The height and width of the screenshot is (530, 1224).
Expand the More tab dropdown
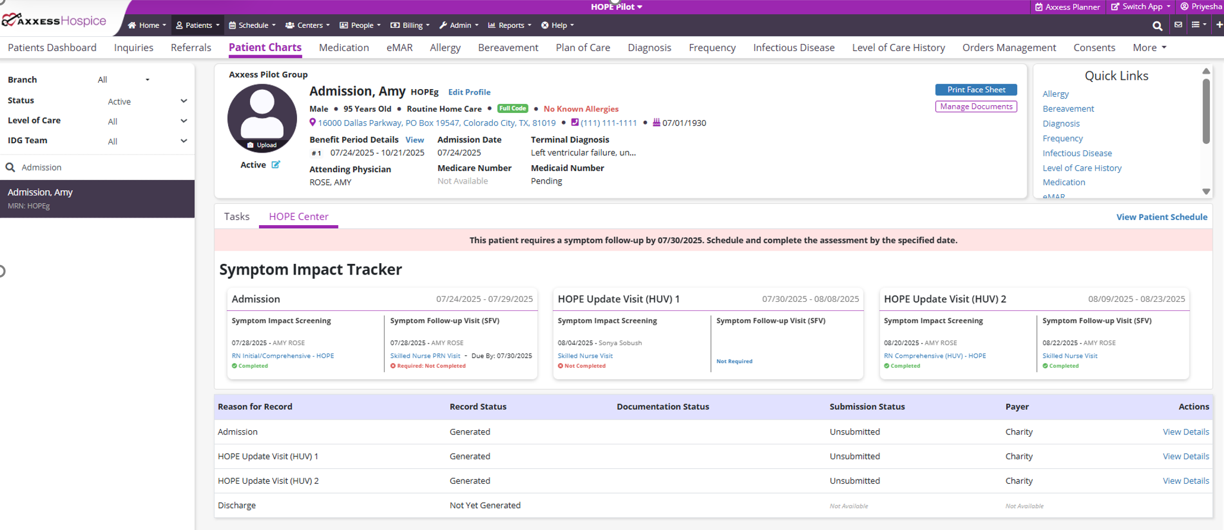click(x=1150, y=48)
